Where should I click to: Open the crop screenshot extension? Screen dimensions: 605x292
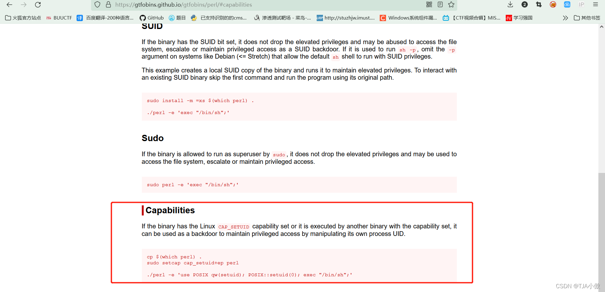pos(539,4)
